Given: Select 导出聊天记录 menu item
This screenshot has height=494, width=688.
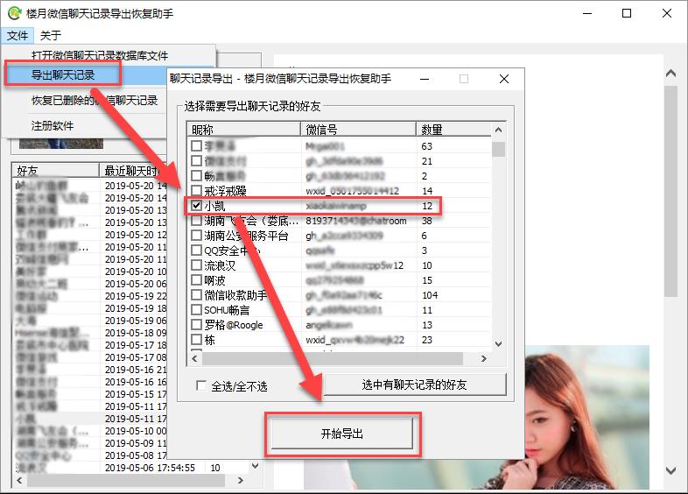Looking at the screenshot, I should [63, 74].
